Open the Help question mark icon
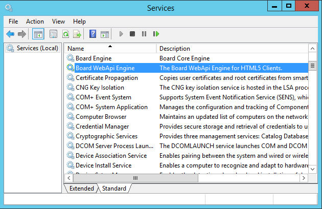The width and height of the screenshot is (322, 209). tap(93, 34)
